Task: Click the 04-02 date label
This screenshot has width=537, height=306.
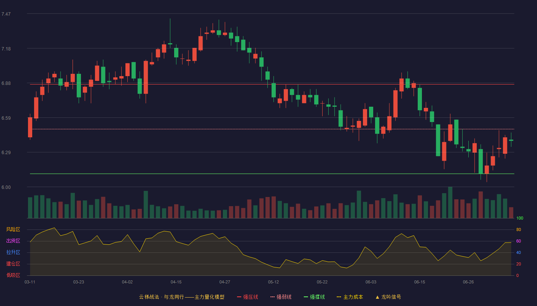Action: pyautogui.click(x=127, y=282)
